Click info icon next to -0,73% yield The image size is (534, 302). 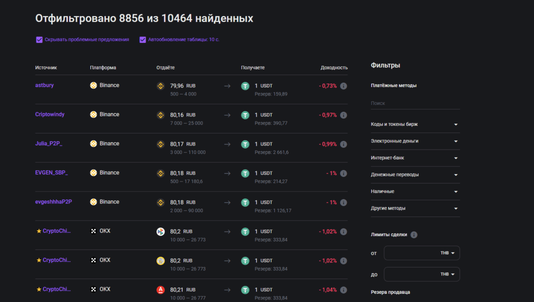[x=343, y=86]
